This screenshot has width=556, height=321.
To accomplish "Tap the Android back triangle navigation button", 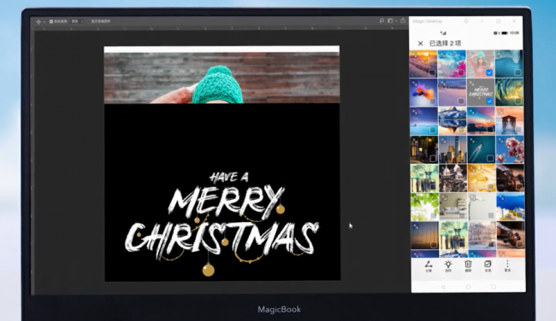I will [443, 287].
